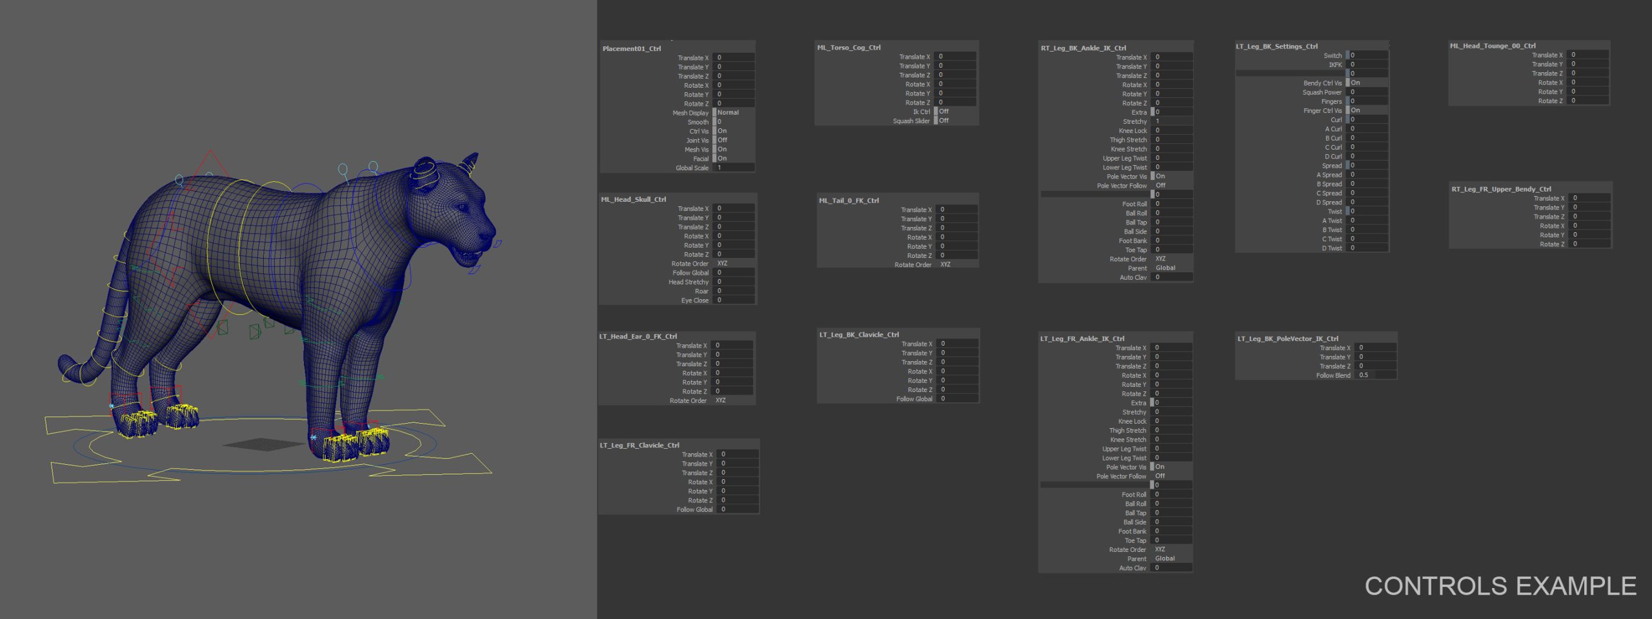
Task: Click Follow Global field in LT_Leg_FR_Clavicle_Ctrl
Action: pos(737,509)
